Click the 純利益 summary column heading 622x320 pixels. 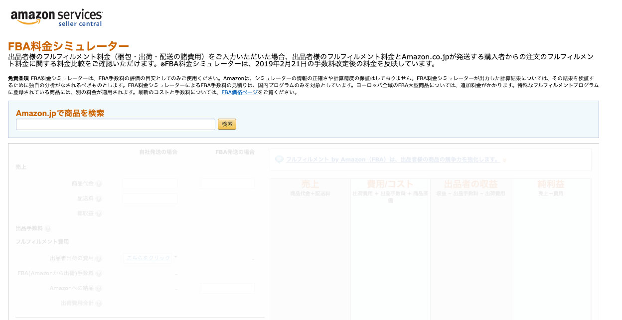[551, 184]
